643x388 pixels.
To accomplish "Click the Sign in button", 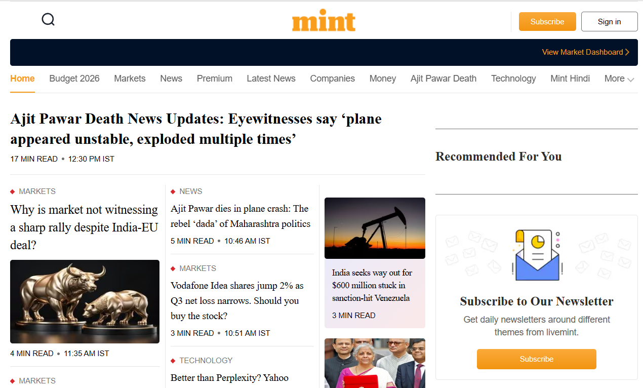I will (x=609, y=22).
